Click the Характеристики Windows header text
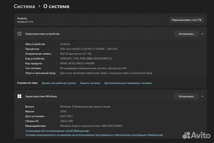 pyautogui.click(x=41, y=96)
